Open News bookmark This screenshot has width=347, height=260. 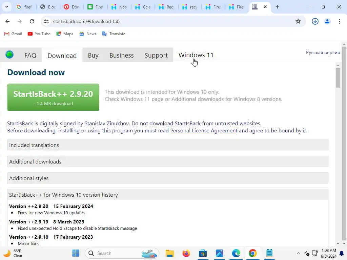coord(88,34)
